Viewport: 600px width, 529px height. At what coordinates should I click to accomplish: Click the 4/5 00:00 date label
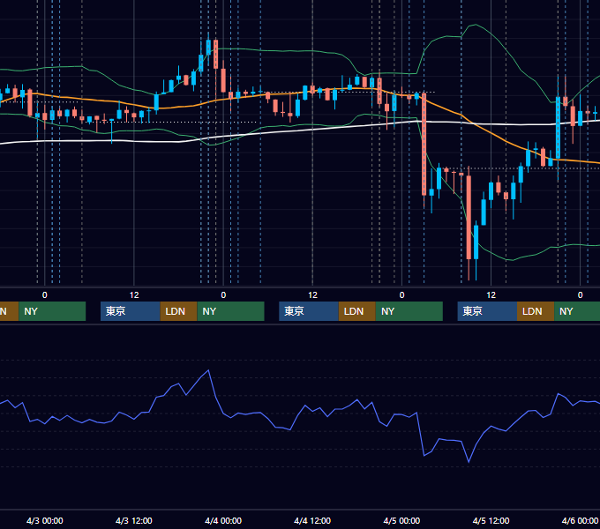(401, 520)
